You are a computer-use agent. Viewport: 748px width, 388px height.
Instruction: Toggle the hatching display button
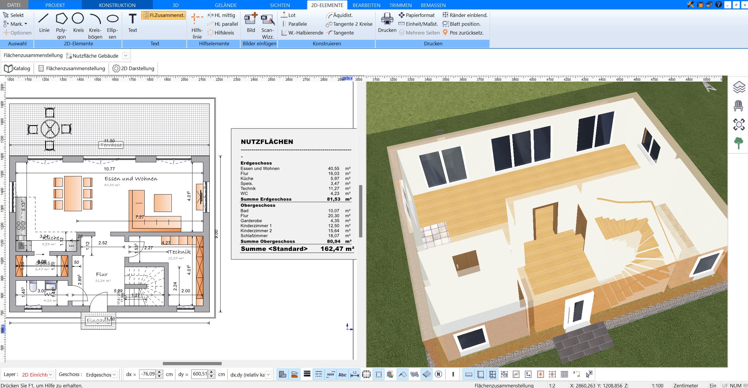click(282, 374)
